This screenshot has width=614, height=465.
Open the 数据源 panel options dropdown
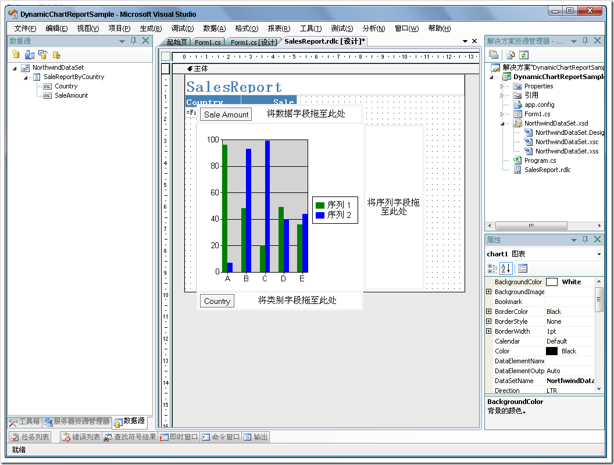click(122, 41)
